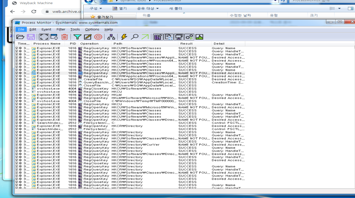
Task: Open the Edit menu
Action: click(x=33, y=29)
